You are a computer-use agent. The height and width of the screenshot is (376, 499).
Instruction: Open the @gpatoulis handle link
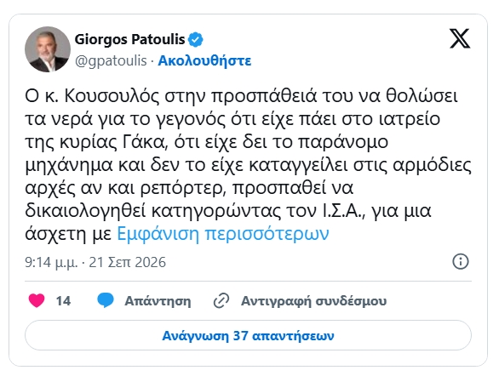pos(111,60)
